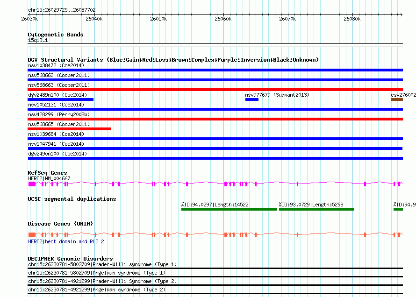Click the %ID:93.0729|Length:5298 label

tap(311, 205)
